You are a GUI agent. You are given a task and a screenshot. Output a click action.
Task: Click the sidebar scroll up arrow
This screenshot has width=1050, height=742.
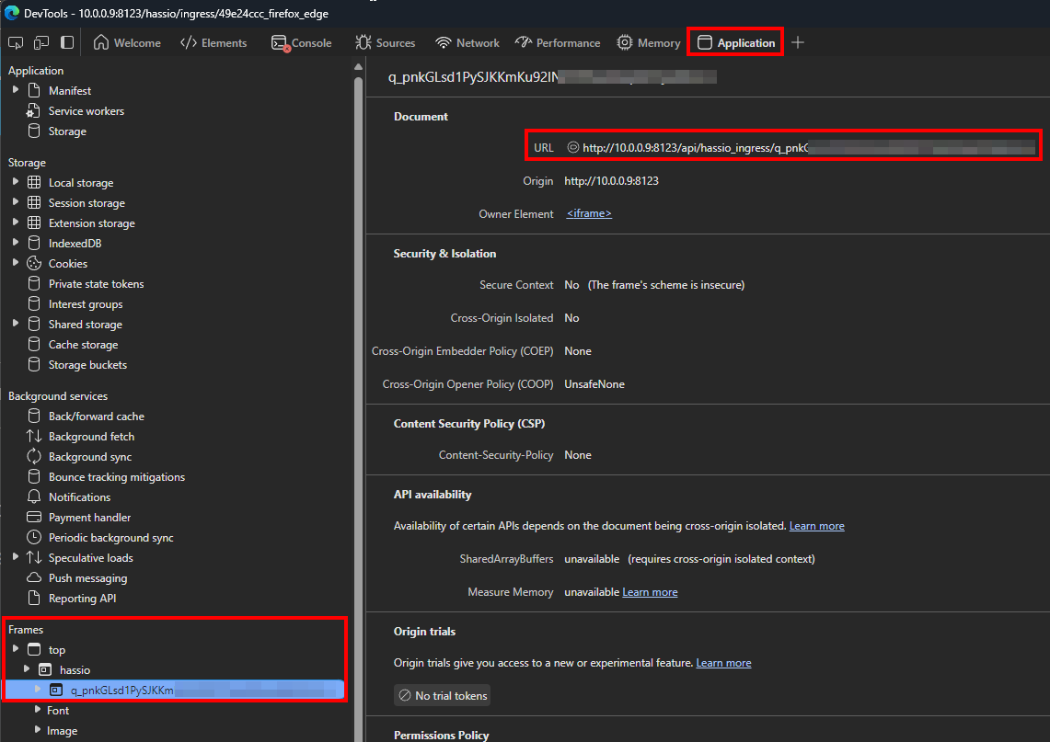point(358,66)
